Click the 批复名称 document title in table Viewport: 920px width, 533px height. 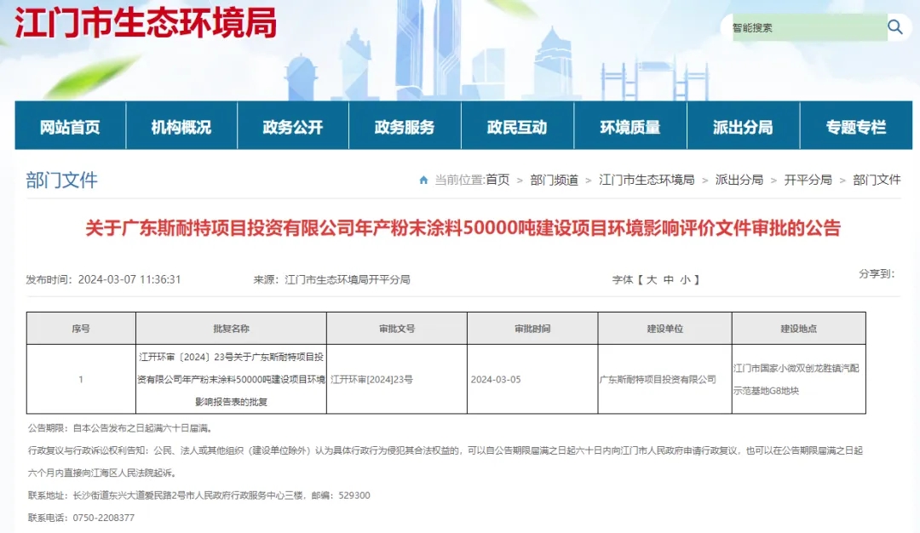pos(231,379)
